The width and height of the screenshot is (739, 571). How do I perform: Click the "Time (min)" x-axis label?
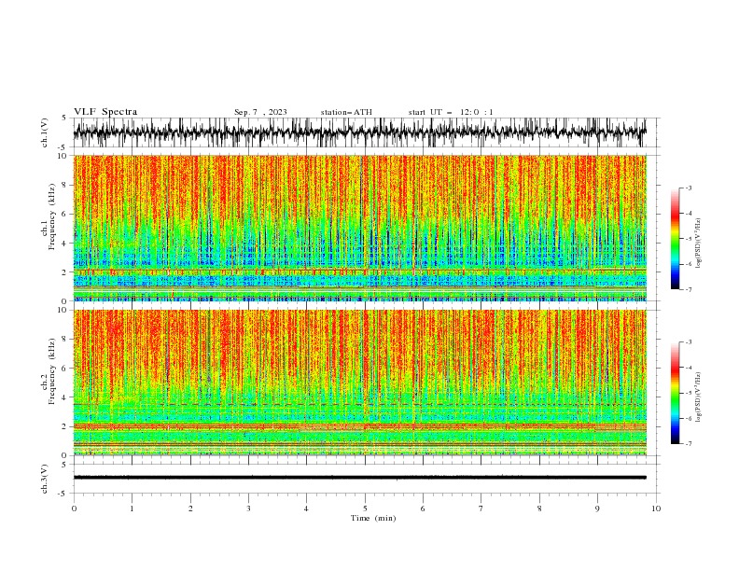point(373,518)
